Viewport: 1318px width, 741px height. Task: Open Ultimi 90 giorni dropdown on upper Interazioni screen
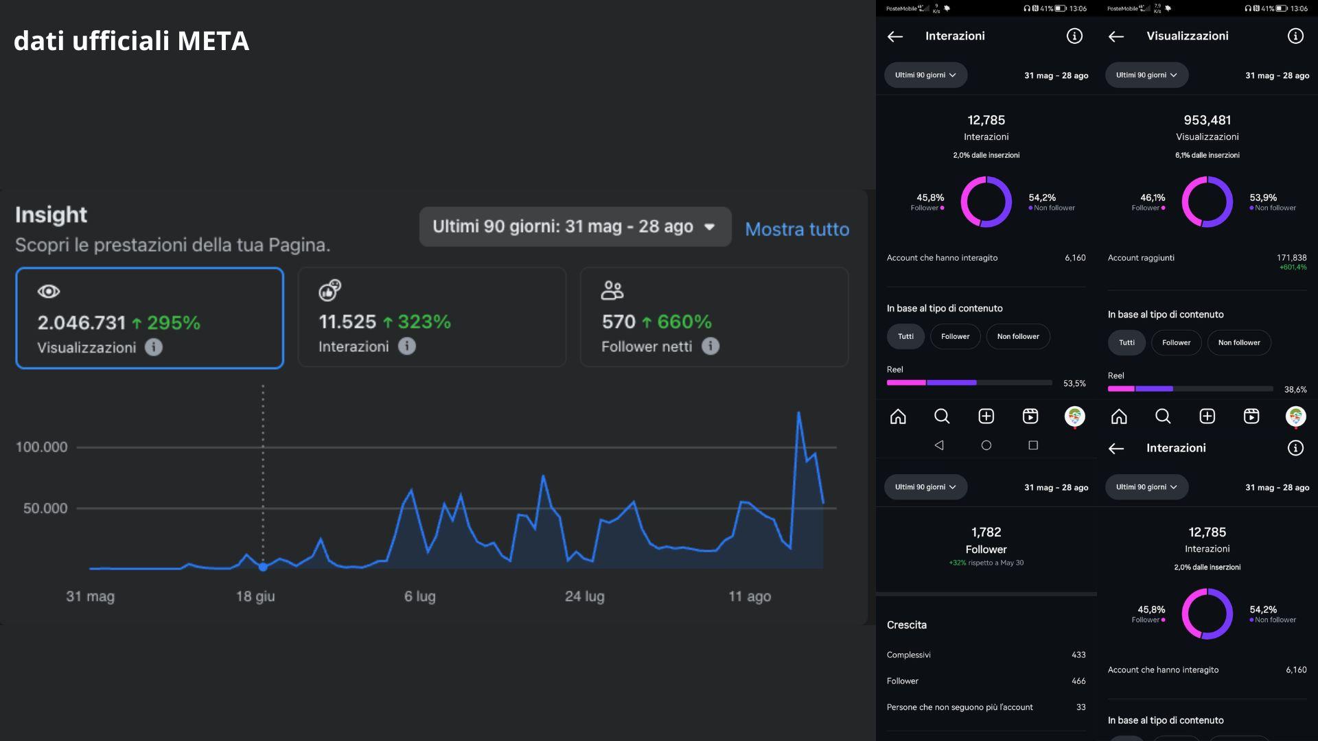[925, 75]
